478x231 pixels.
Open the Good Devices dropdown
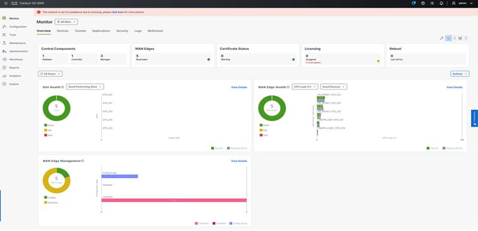333,86
